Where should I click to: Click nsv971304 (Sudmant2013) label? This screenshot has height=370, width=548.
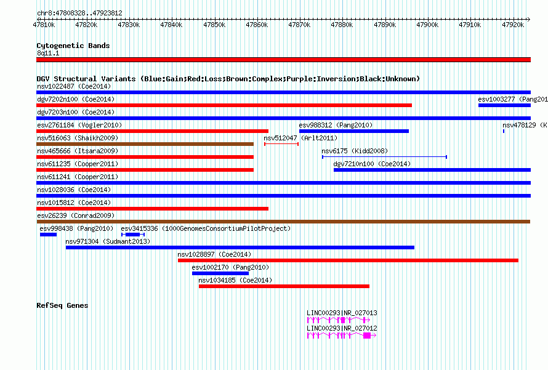(x=108, y=241)
